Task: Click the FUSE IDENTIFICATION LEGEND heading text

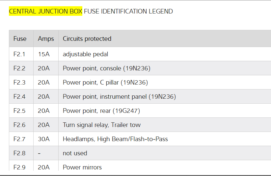Action: pyautogui.click(x=128, y=12)
